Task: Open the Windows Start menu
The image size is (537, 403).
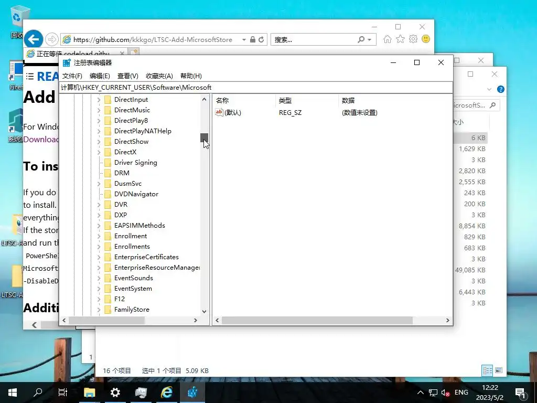Action: (13, 393)
